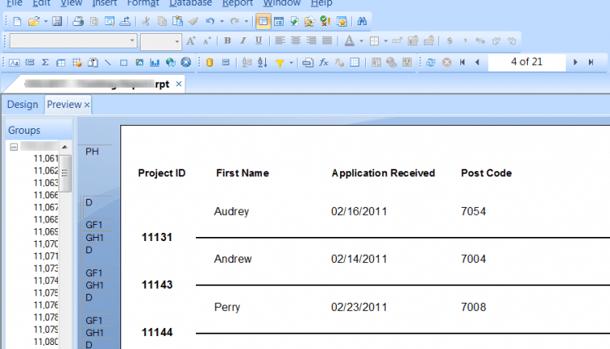Expand the Undo history dropdown arrow
This screenshot has height=349, width=610.
click(x=222, y=21)
